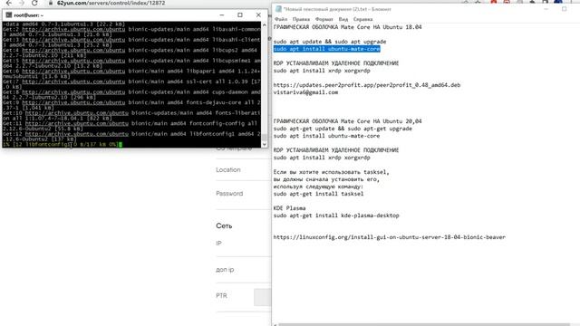Click the browser forward arrow
580x326 pixels.
22,3
